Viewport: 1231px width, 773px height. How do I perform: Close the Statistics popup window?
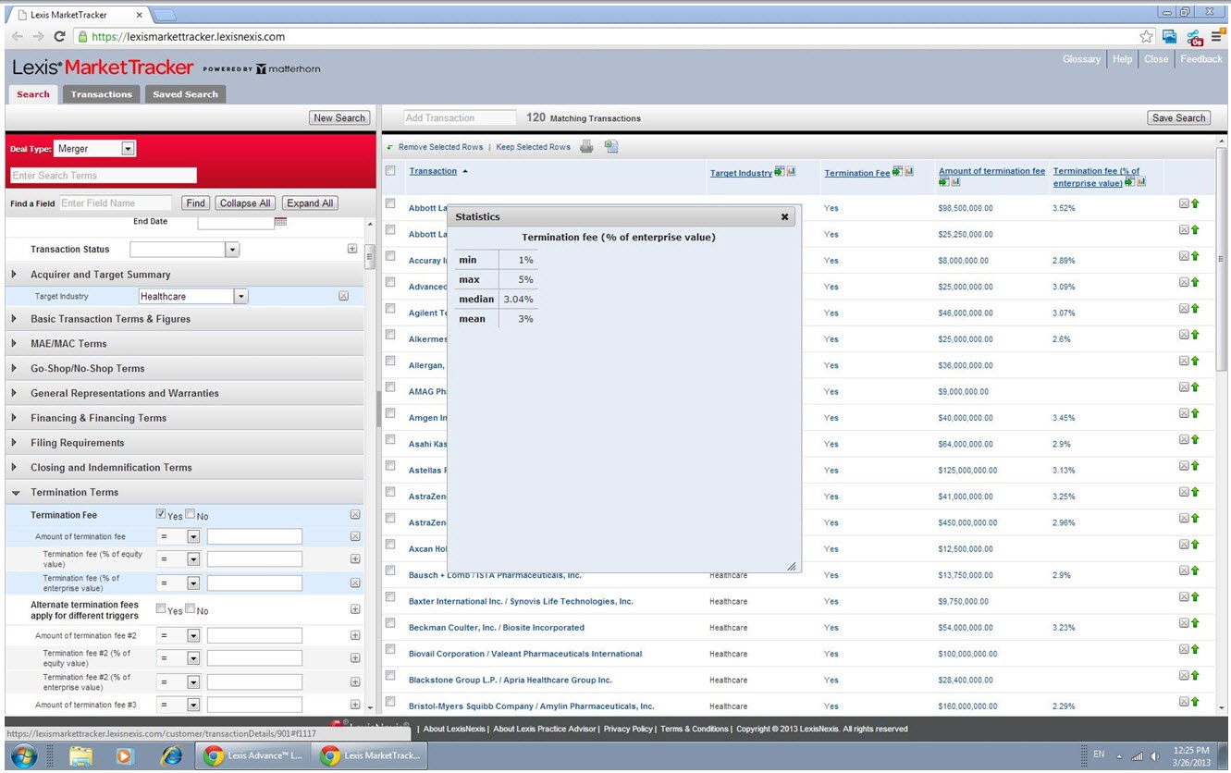click(x=784, y=216)
